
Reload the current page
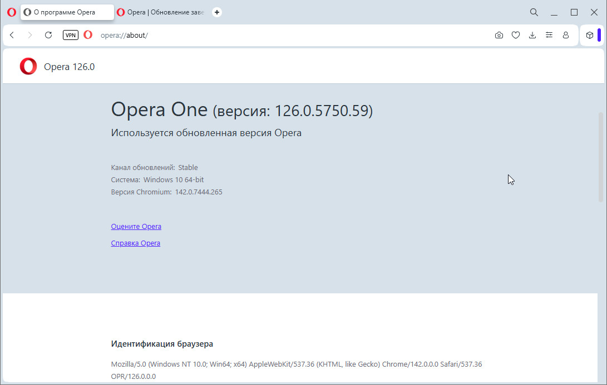tap(48, 35)
